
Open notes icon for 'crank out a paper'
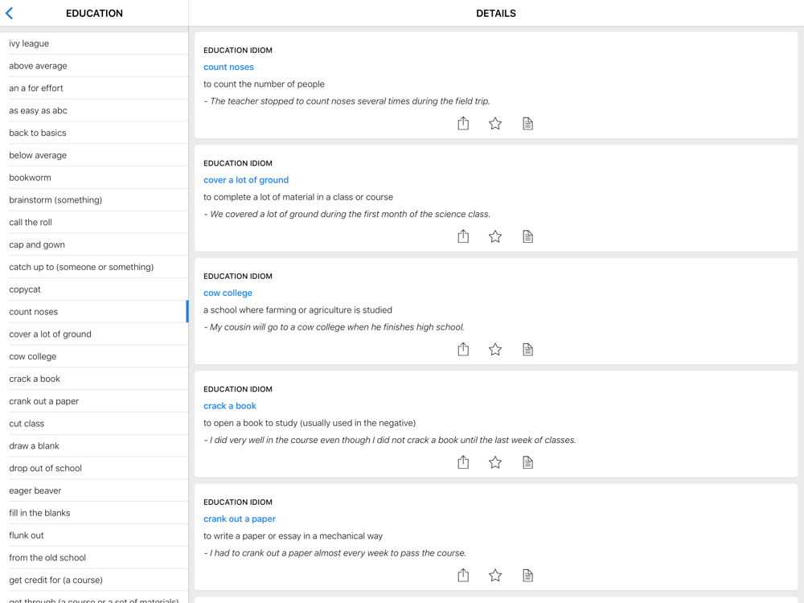[x=527, y=575]
